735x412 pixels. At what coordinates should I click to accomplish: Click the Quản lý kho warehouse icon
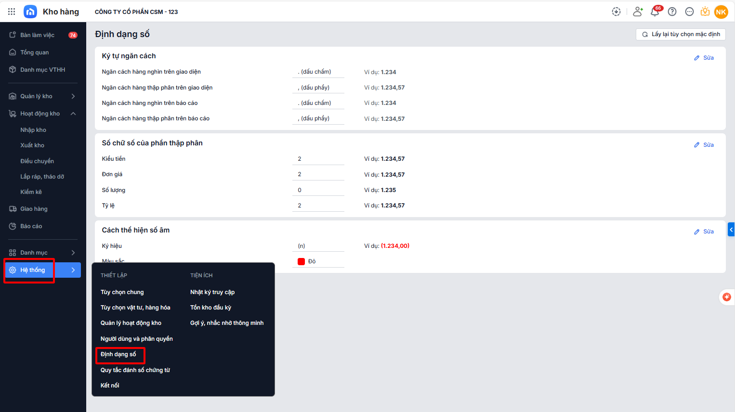point(13,96)
